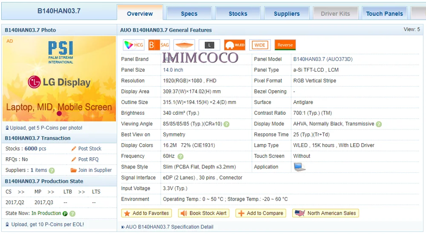Click the Post Stock link

pyautogui.click(x=86, y=149)
